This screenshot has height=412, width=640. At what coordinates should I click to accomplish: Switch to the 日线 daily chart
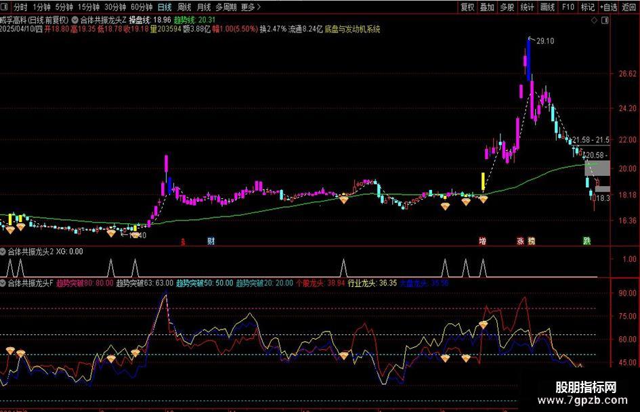165,7
